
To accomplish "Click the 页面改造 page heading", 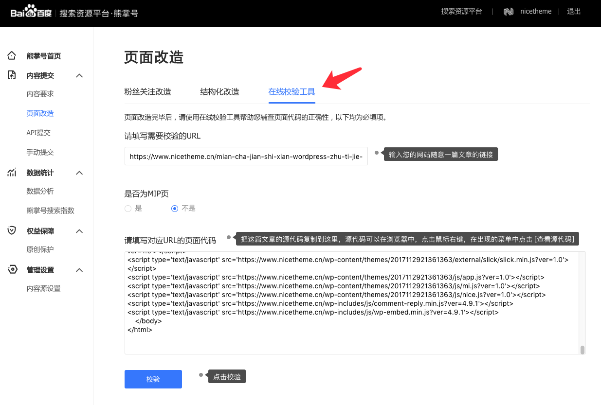I will point(154,57).
